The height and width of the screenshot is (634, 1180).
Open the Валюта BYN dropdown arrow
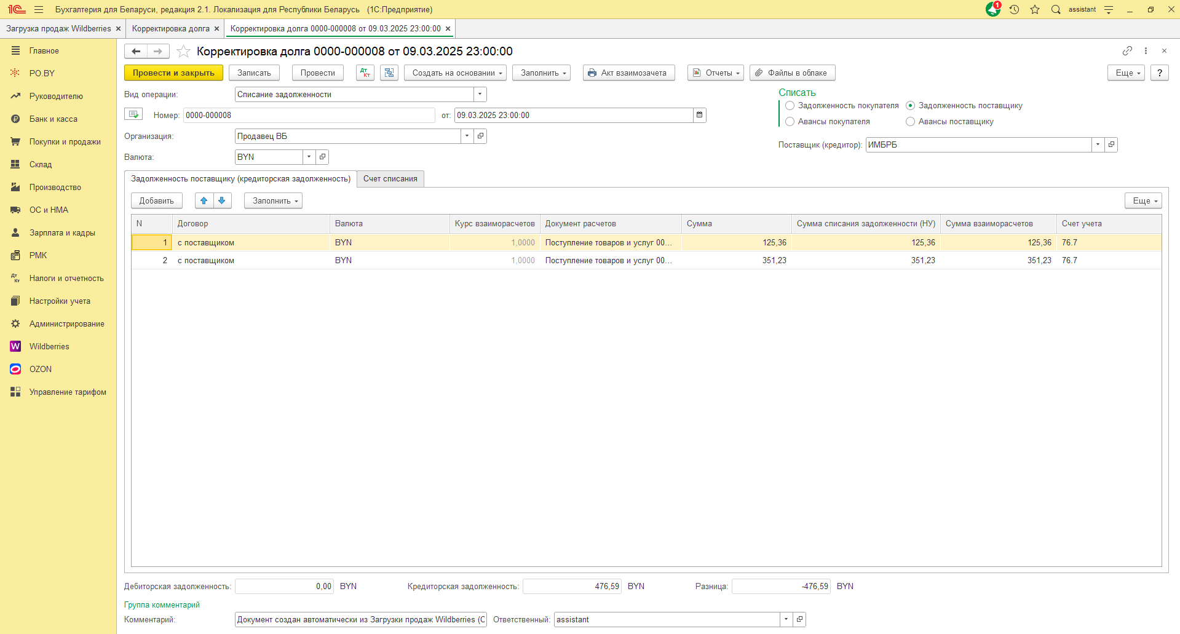click(x=309, y=157)
